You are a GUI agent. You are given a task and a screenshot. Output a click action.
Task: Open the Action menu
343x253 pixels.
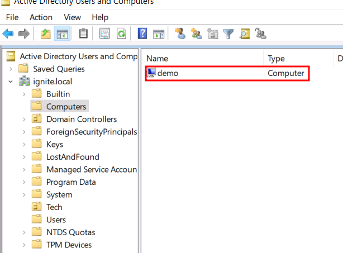(x=41, y=17)
